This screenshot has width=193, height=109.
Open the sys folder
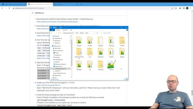(x=90, y=65)
